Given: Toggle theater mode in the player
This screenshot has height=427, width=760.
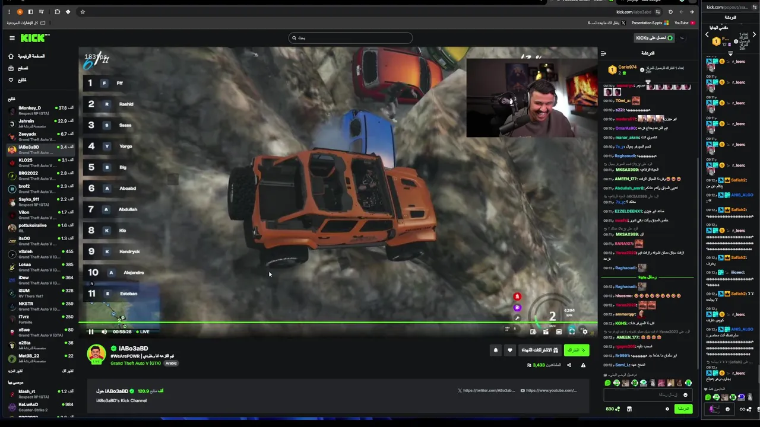Looking at the screenshot, I should pyautogui.click(x=559, y=332).
